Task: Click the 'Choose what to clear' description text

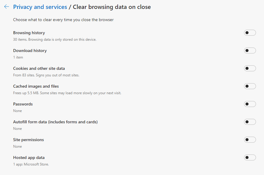Action: (x=63, y=20)
